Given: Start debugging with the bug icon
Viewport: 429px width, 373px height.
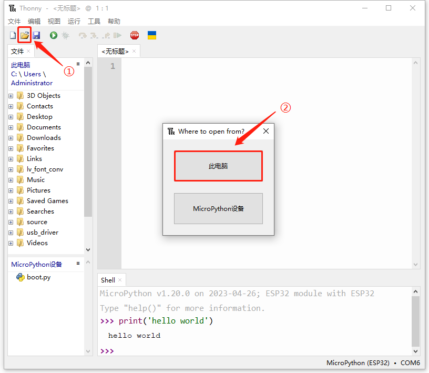Looking at the screenshot, I should pos(66,35).
